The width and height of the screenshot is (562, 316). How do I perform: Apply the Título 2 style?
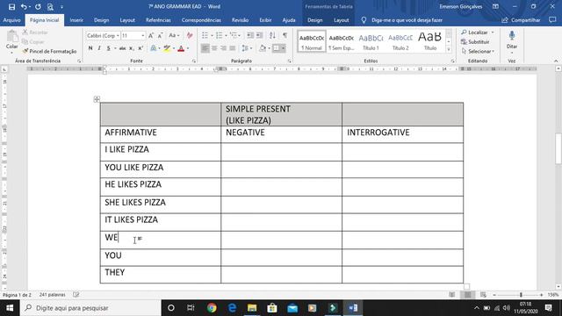point(400,41)
